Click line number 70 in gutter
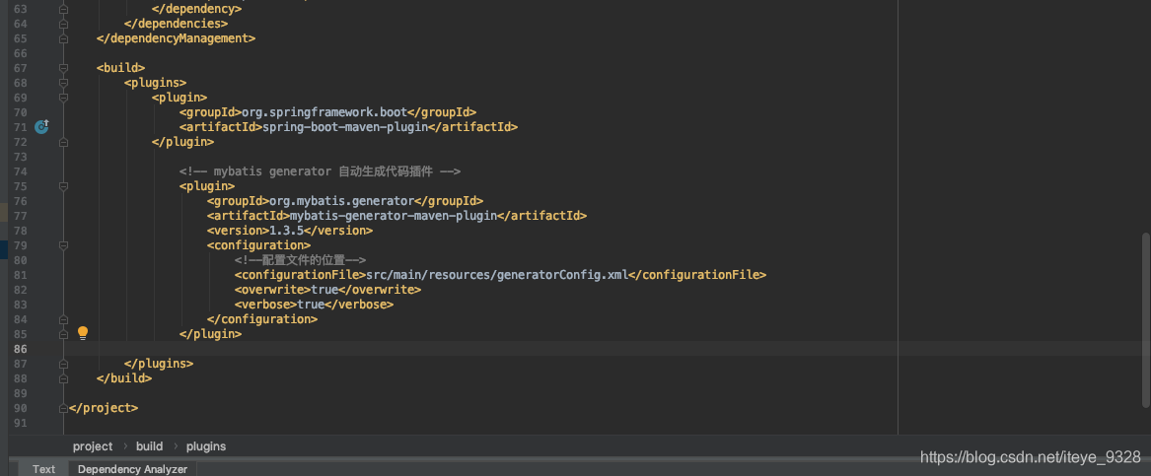 (x=20, y=112)
